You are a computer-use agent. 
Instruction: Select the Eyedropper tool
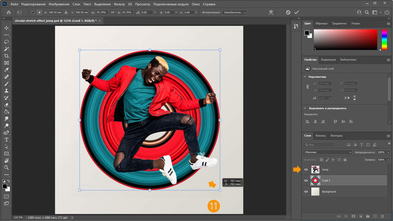pyautogui.click(x=7, y=70)
